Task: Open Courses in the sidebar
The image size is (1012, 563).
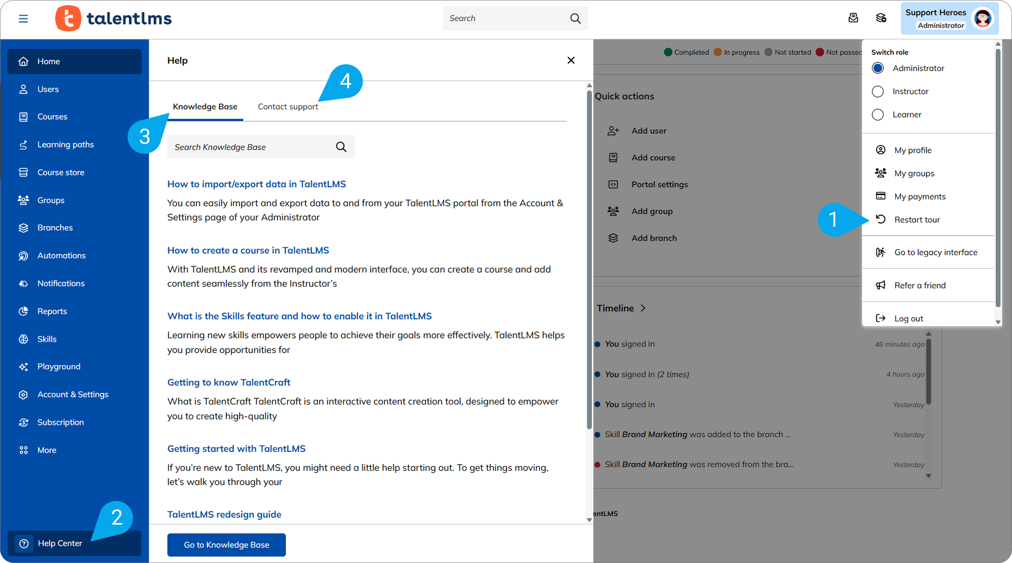Action: (74, 117)
